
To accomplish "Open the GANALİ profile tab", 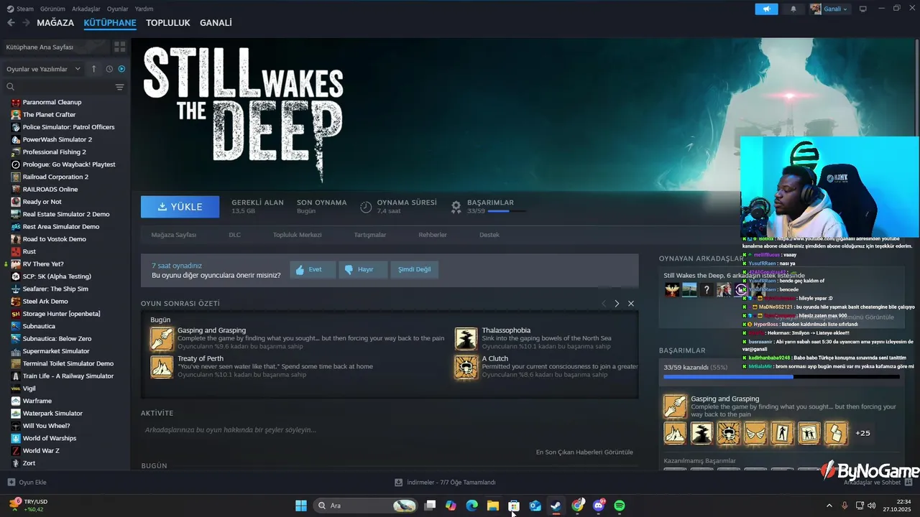I will tap(216, 23).
